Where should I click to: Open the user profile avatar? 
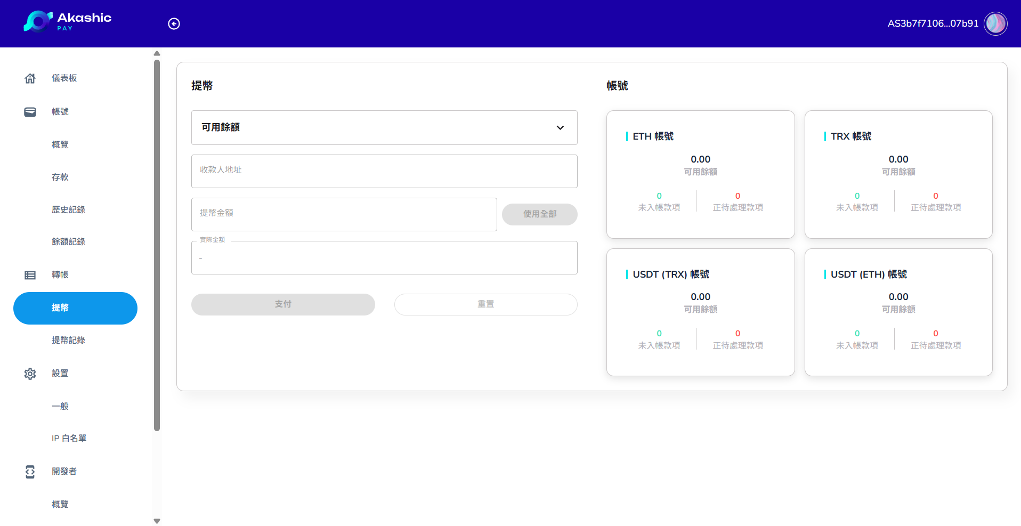[995, 23]
